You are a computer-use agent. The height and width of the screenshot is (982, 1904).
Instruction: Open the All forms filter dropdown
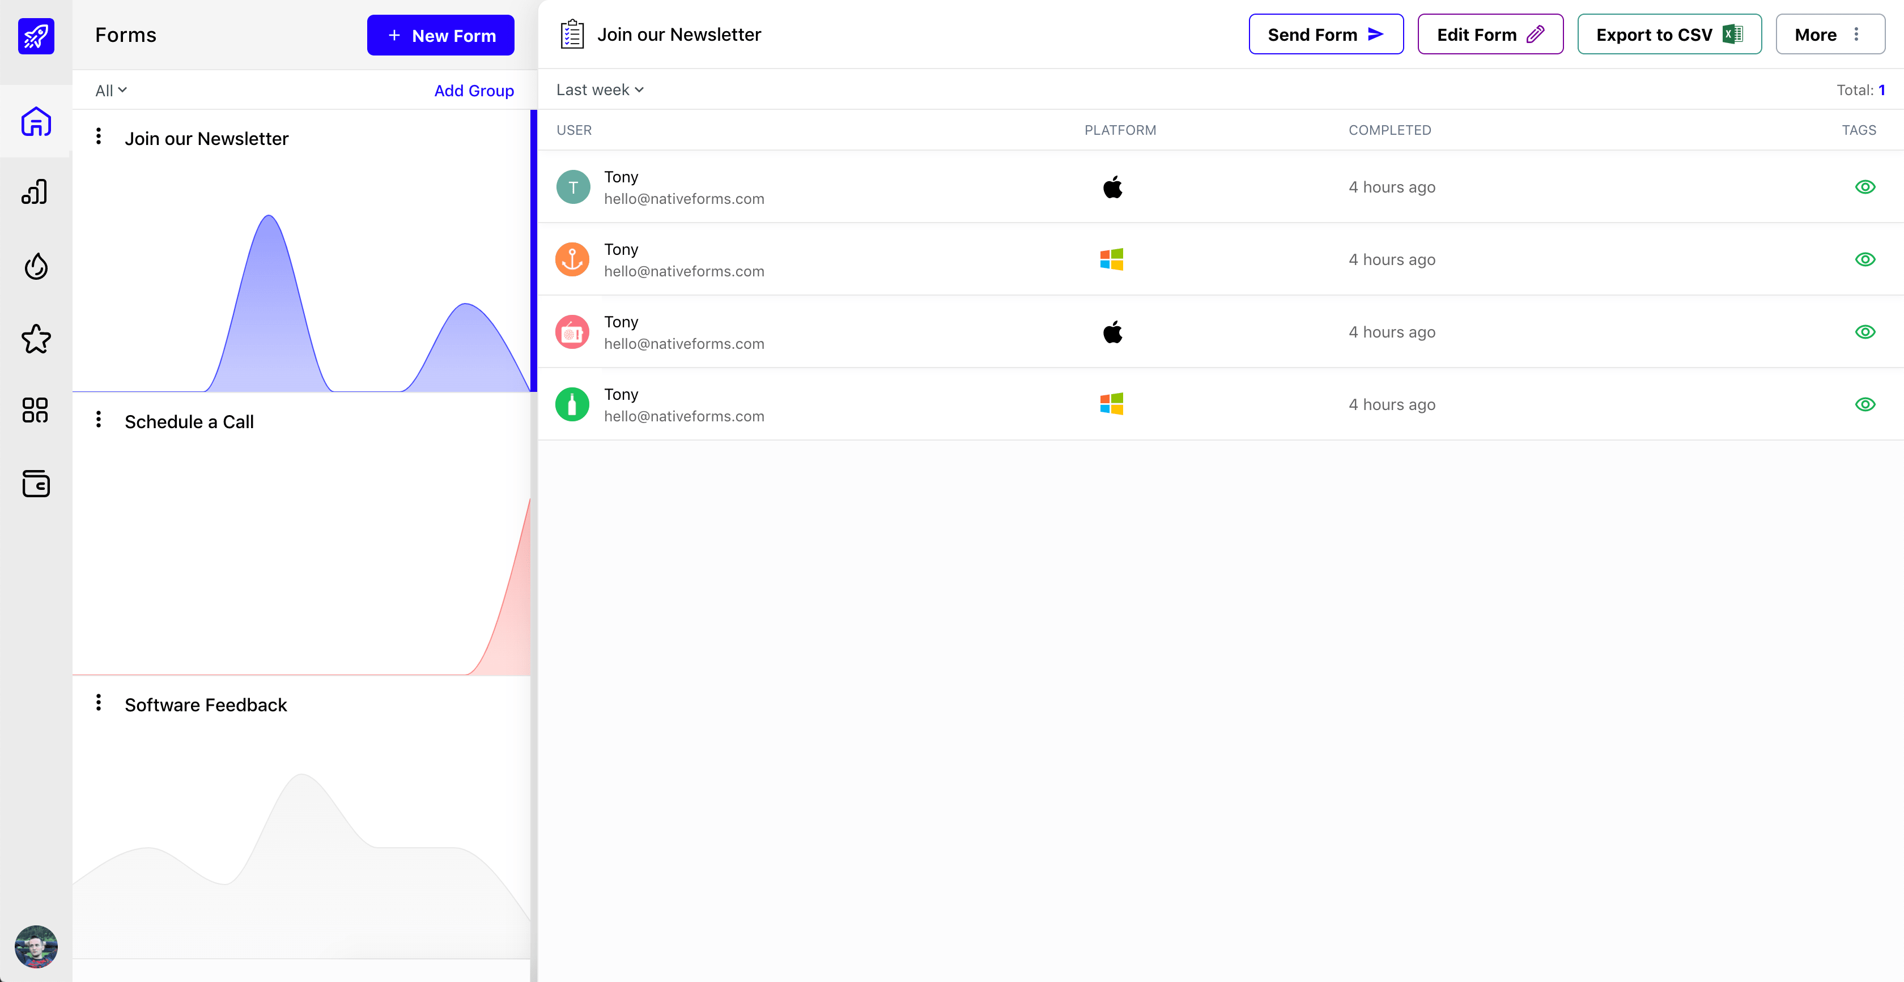pyautogui.click(x=110, y=89)
